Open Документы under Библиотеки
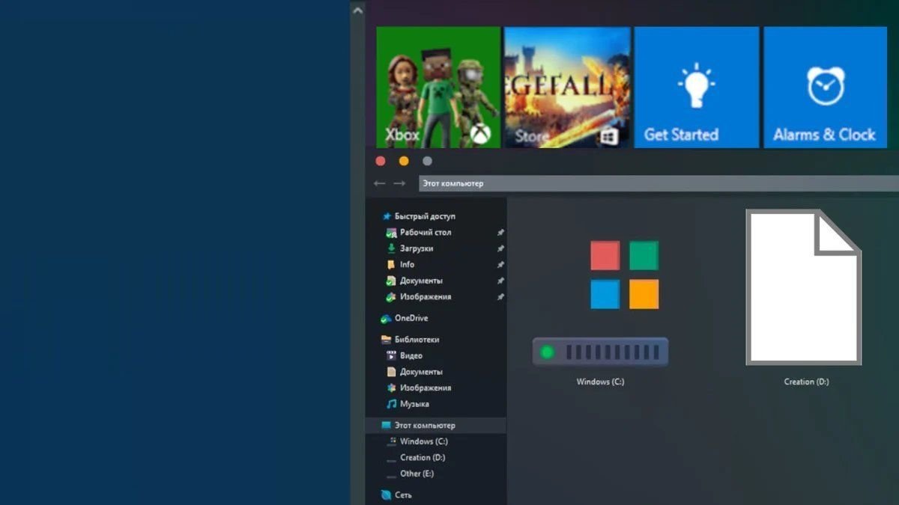This screenshot has height=505, width=899. pos(421,372)
